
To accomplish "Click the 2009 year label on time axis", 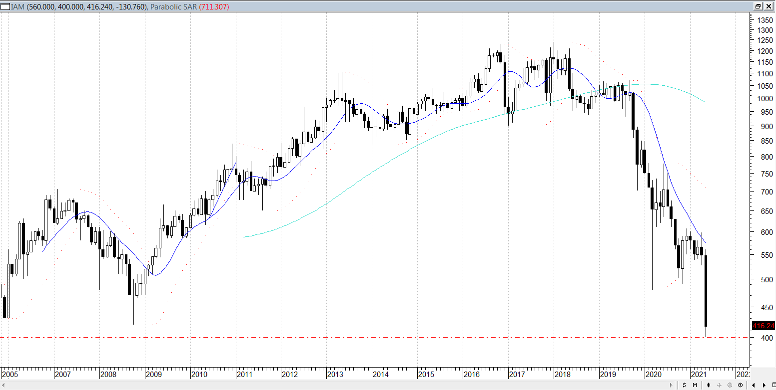I will point(153,374).
